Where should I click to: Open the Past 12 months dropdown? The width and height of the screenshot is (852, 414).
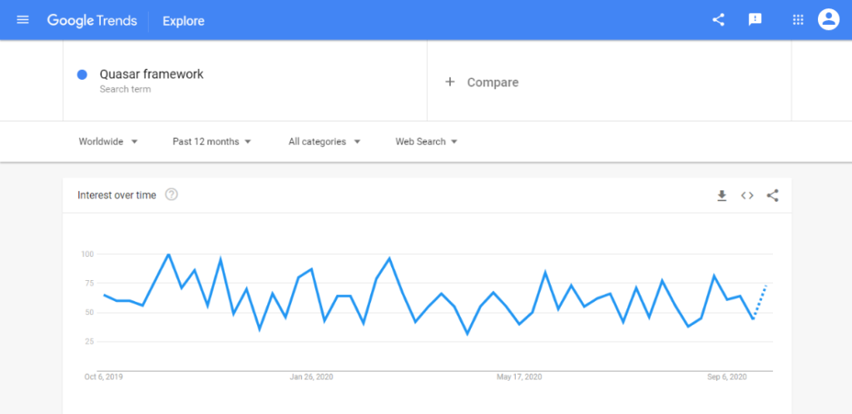pos(211,141)
